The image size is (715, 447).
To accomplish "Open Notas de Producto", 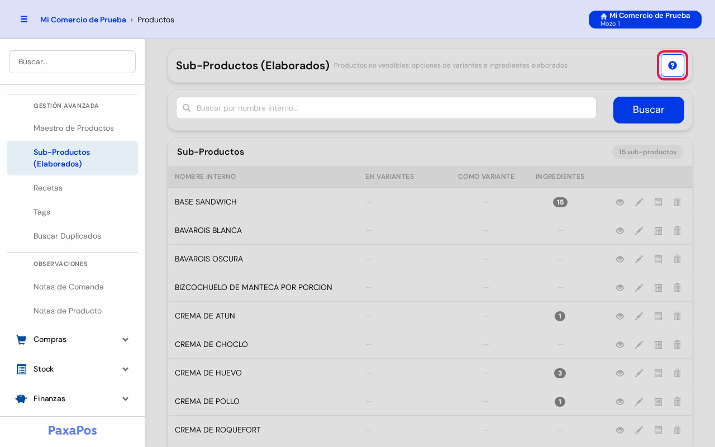I will 72,311.
